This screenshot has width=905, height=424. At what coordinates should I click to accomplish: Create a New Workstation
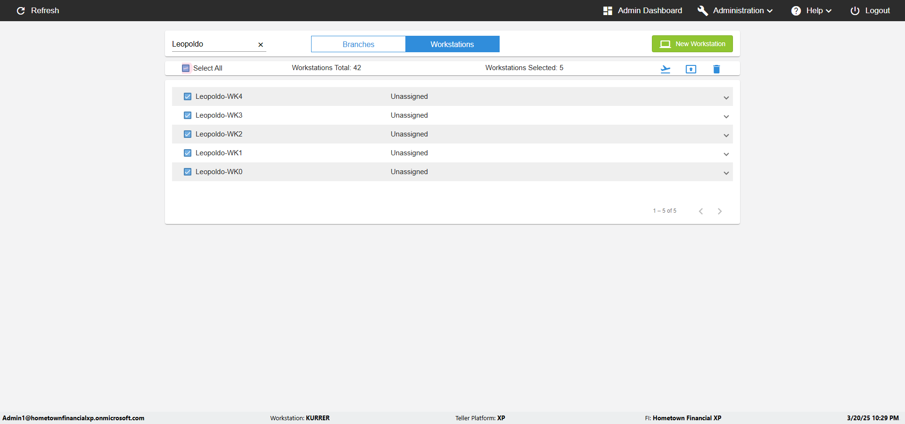tap(692, 44)
